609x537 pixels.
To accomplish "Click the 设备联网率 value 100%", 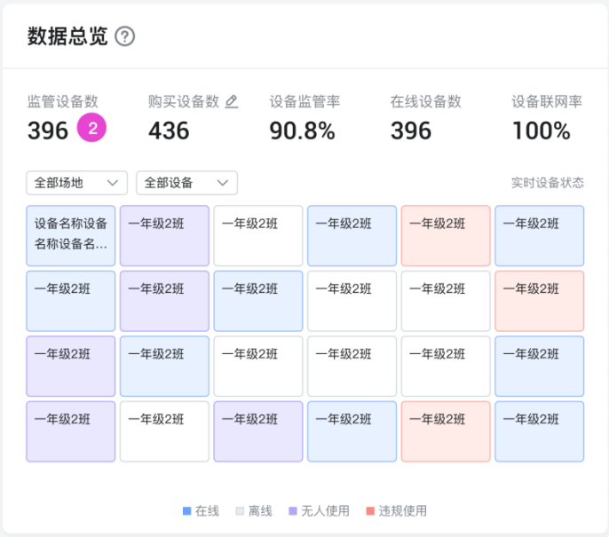I will 542,130.
